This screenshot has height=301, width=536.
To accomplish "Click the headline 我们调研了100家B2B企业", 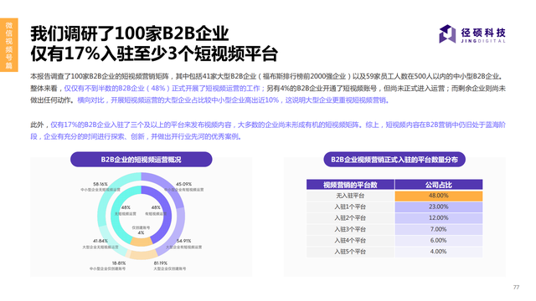I will point(130,33).
